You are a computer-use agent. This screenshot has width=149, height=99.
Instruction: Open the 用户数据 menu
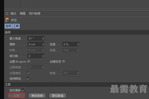[35, 13]
